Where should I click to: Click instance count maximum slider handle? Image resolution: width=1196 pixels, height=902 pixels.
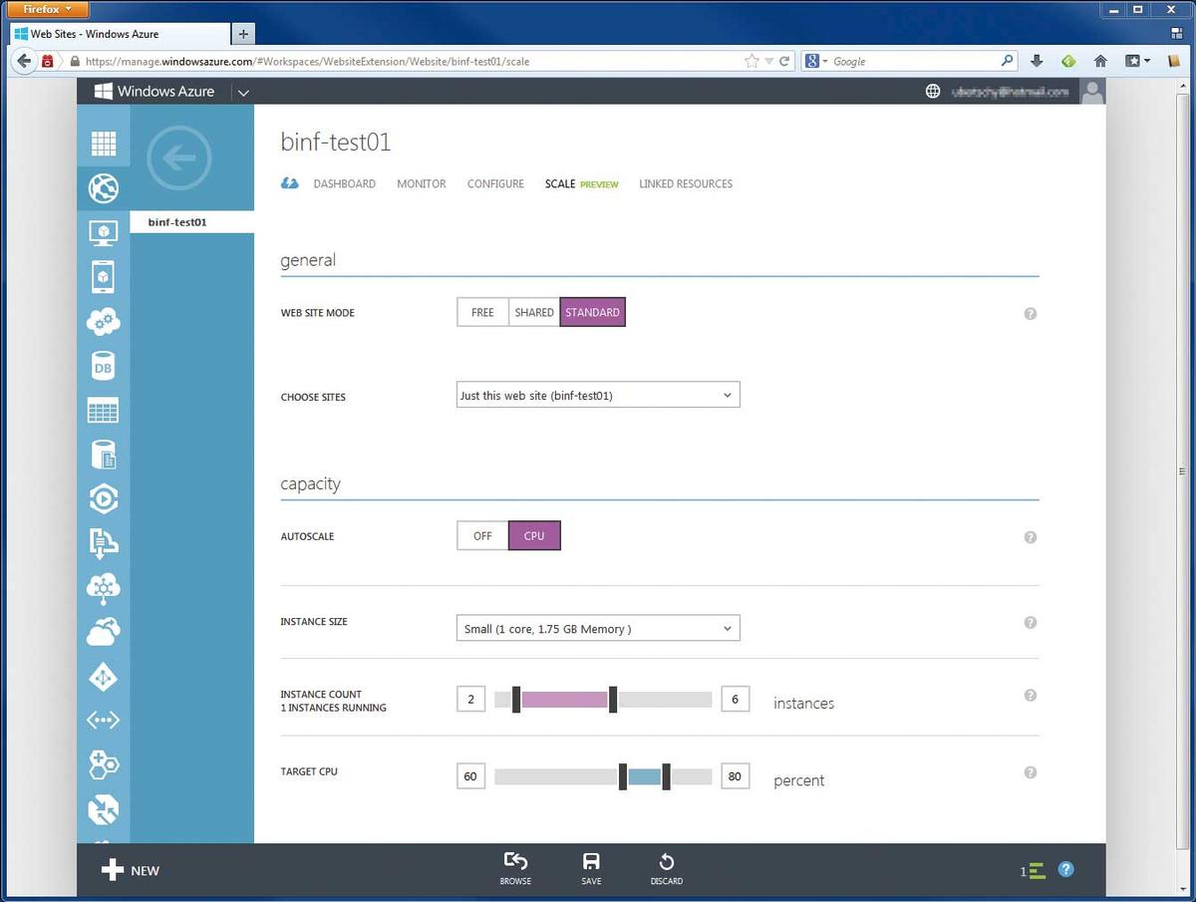[613, 700]
